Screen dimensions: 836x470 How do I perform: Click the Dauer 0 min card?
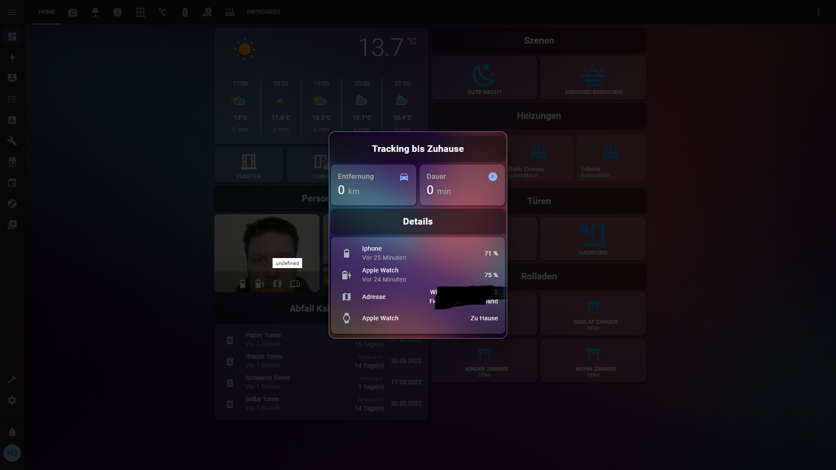[462, 185]
